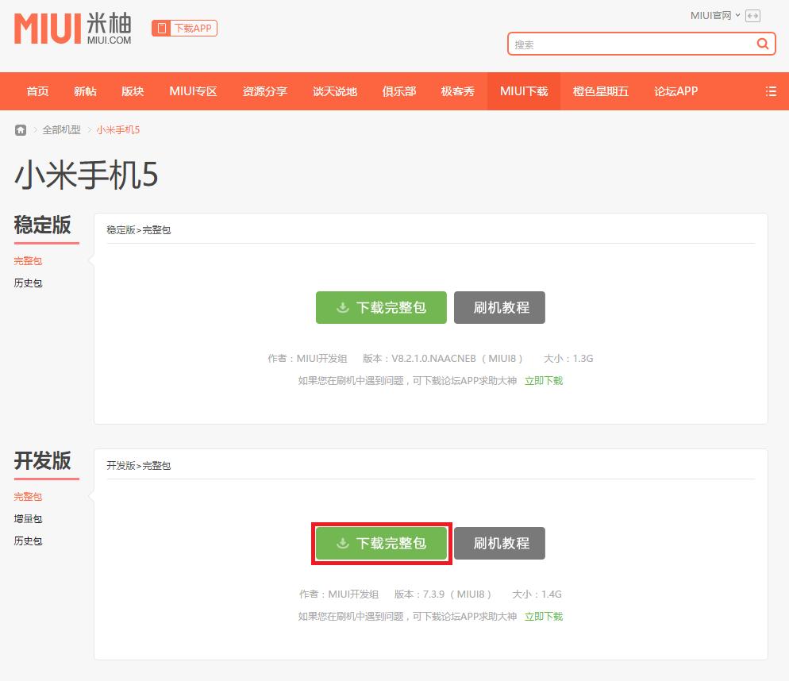This screenshot has width=789, height=681.
Task: Click the download arrow icon in developer package button
Action: point(343,543)
